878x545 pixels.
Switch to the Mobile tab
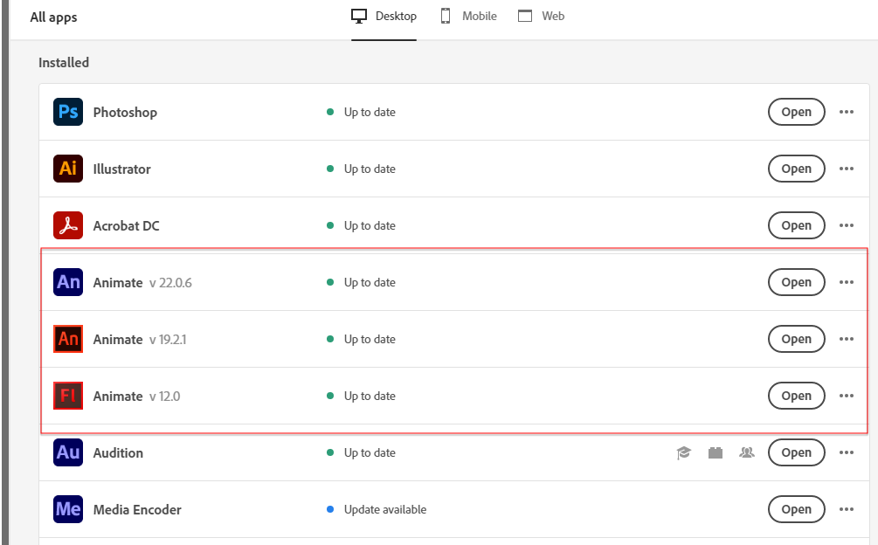pos(468,17)
